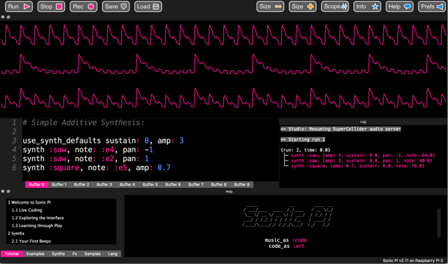
Task: Expand the '1 Welcome to Sonic Pi' section
Action: (x=29, y=202)
